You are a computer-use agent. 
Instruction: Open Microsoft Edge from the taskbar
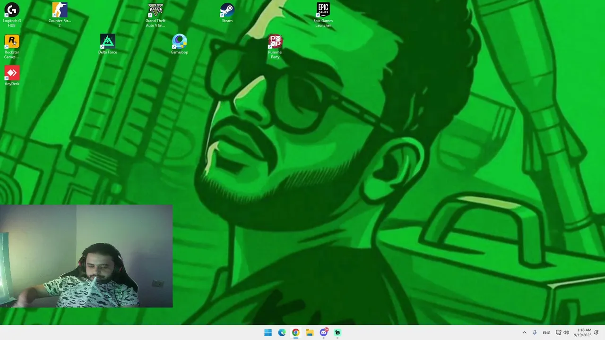282,332
